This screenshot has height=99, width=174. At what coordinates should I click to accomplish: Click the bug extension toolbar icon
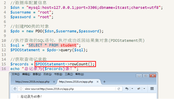tap(139, 89)
